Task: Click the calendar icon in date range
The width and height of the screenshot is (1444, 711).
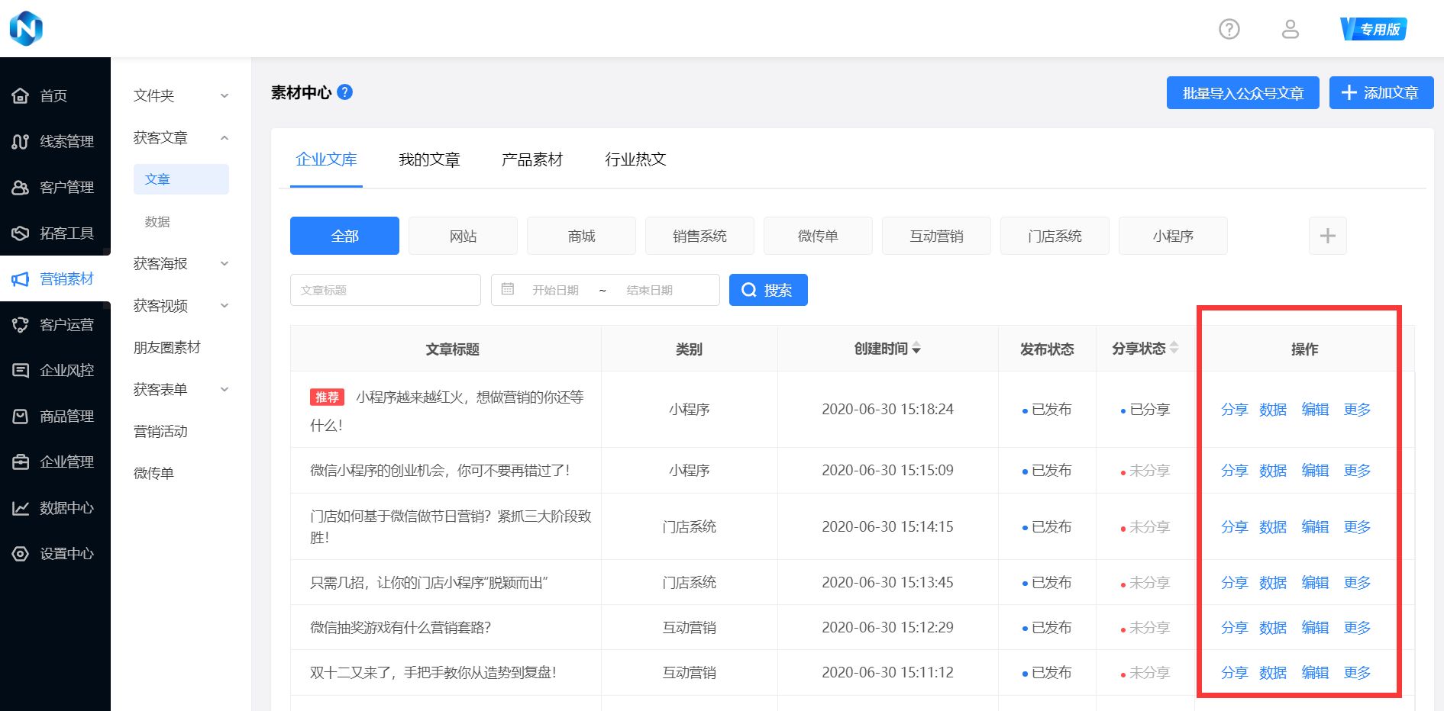Action: tap(508, 290)
